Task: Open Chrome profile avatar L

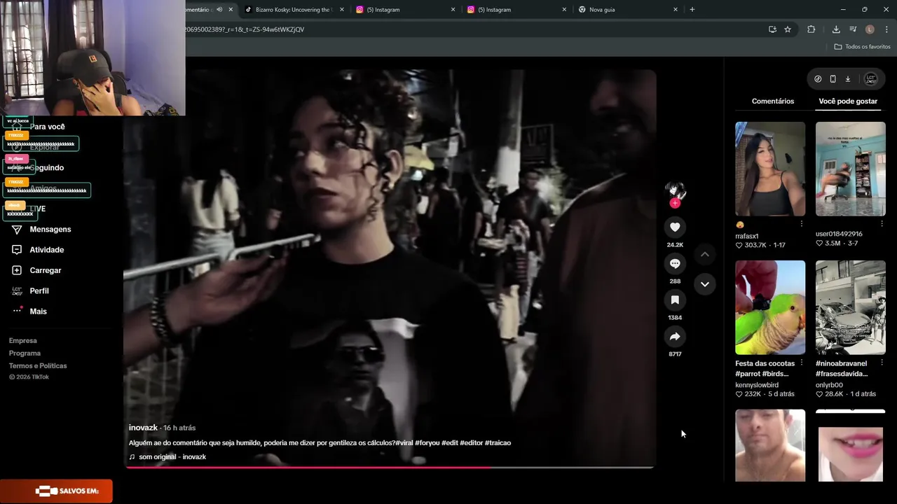Action: [x=870, y=29]
